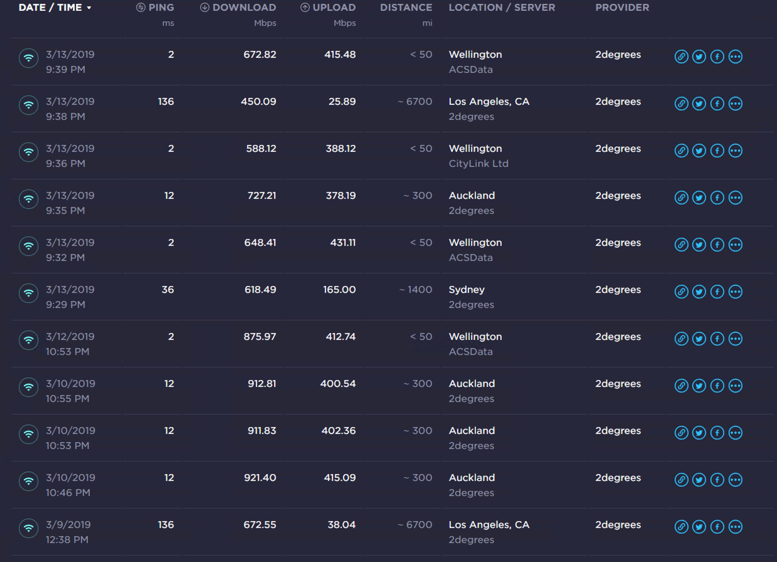
Task: Click the Wi-Fi icon of the 9:29 PM Sydney test
Action: pos(29,293)
